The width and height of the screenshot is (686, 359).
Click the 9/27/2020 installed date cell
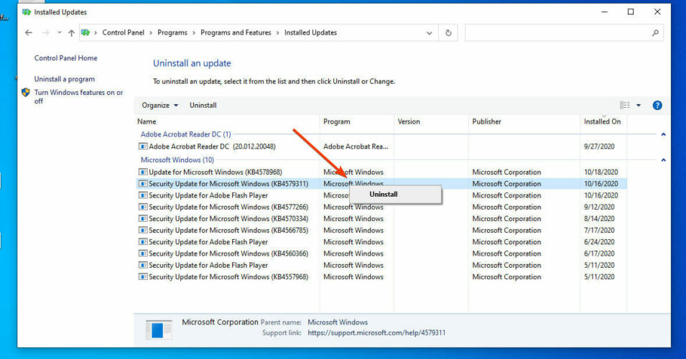coord(599,146)
